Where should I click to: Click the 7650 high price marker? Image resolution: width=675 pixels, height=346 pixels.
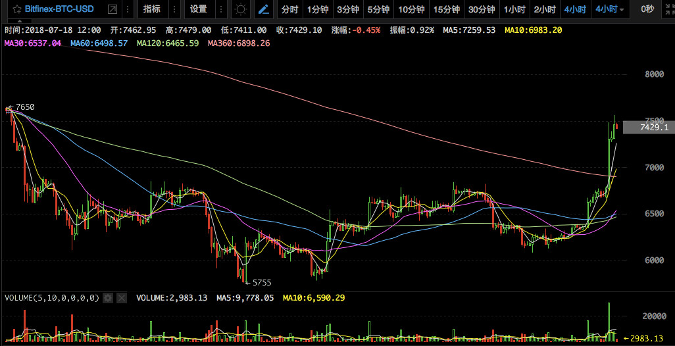click(22, 107)
